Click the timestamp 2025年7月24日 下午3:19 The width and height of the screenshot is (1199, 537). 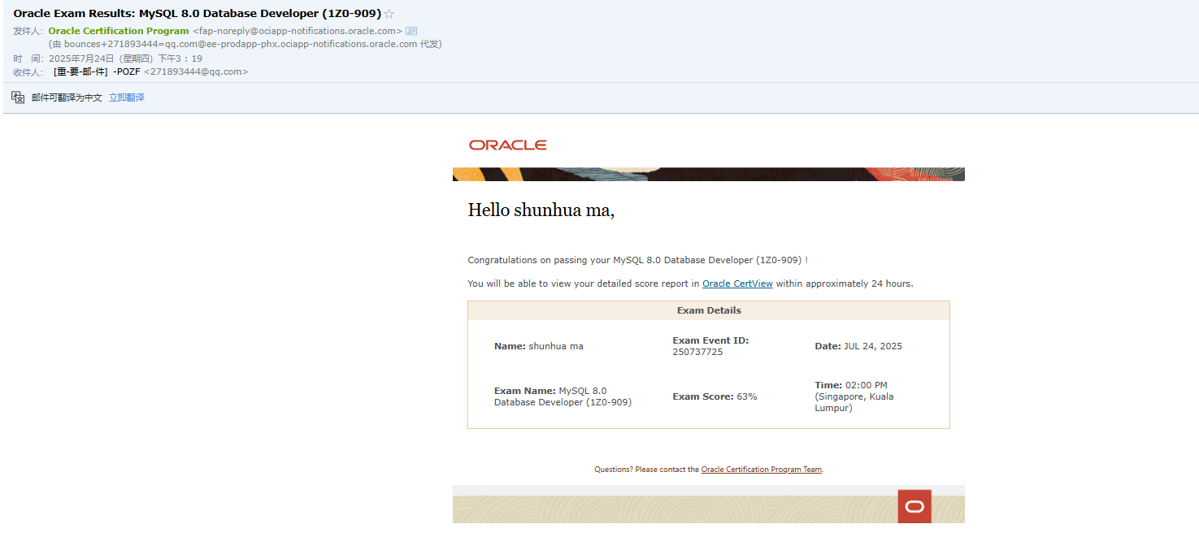pyautogui.click(x=125, y=58)
